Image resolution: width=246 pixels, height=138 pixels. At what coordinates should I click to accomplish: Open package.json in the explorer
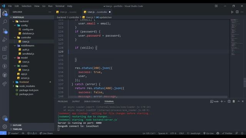tap(26, 94)
